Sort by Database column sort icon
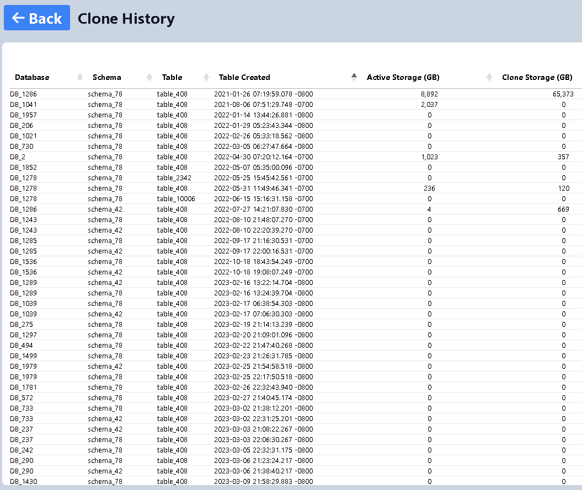Screen dimensions: 582x490 tap(80, 77)
